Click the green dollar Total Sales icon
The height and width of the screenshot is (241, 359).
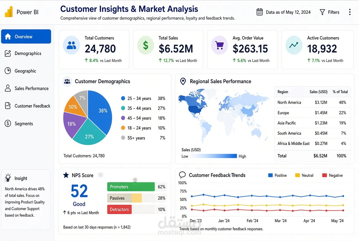pyautogui.click(x=145, y=45)
